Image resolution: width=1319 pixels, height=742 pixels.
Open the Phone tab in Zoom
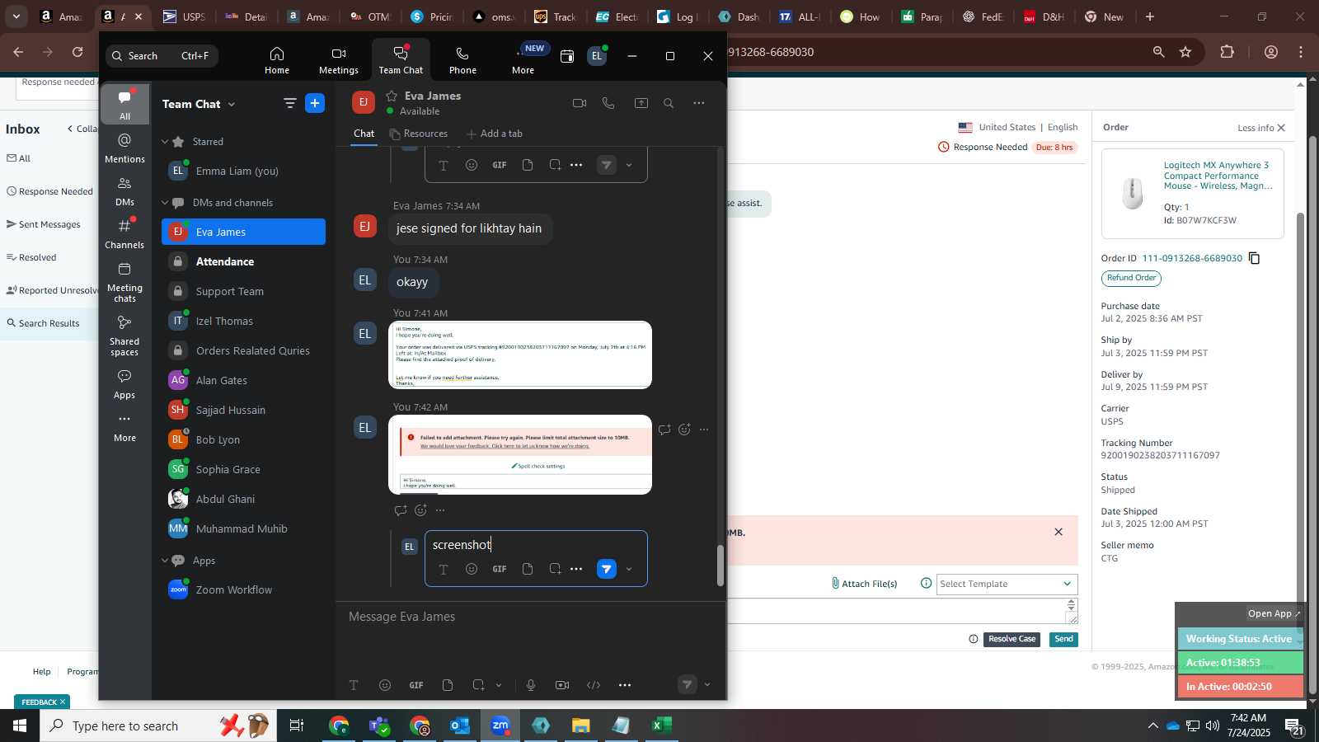pos(462,60)
